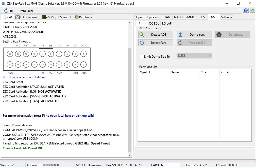Click the Address field in status bar
This screenshot has width=256, height=168.
43,165
